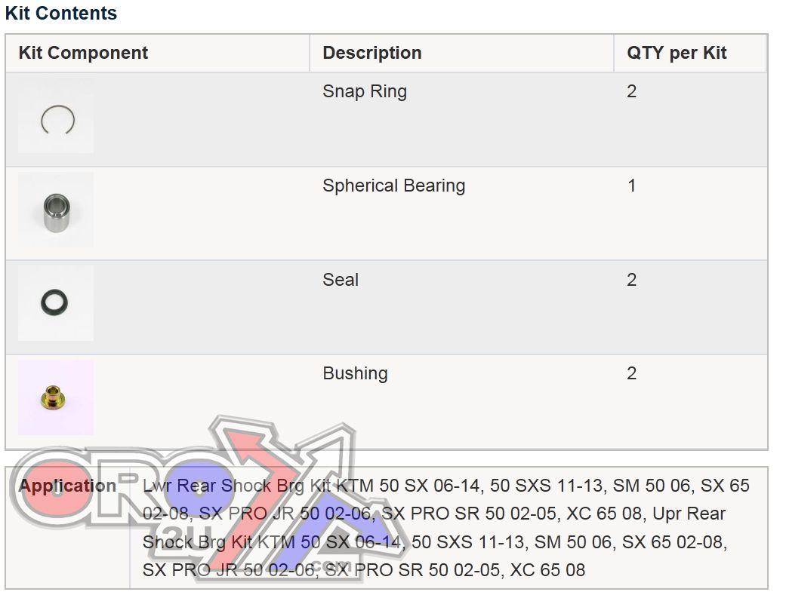Click the Application row label
The image size is (786, 595).
coord(67,486)
